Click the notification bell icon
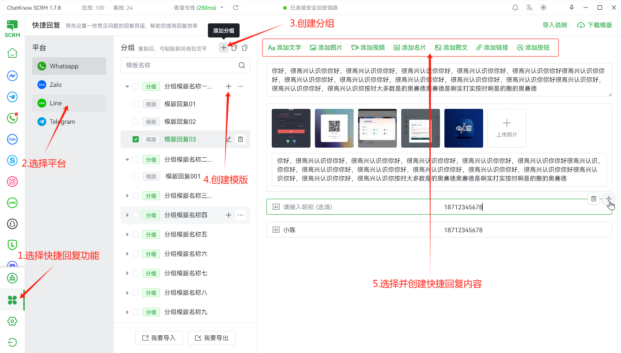621x353 pixels. pyautogui.click(x=515, y=7)
